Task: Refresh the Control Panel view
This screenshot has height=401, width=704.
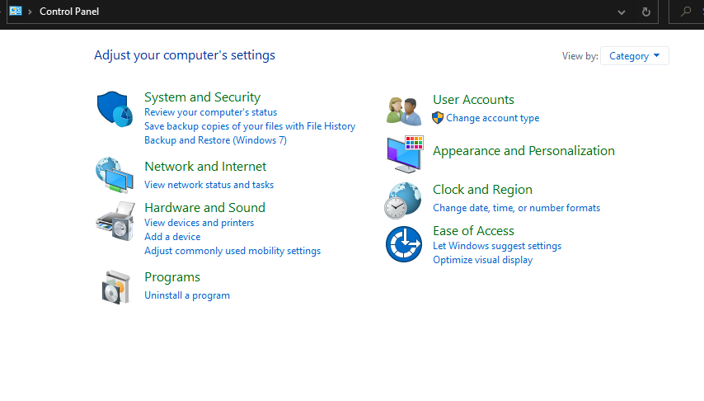Action: (645, 12)
